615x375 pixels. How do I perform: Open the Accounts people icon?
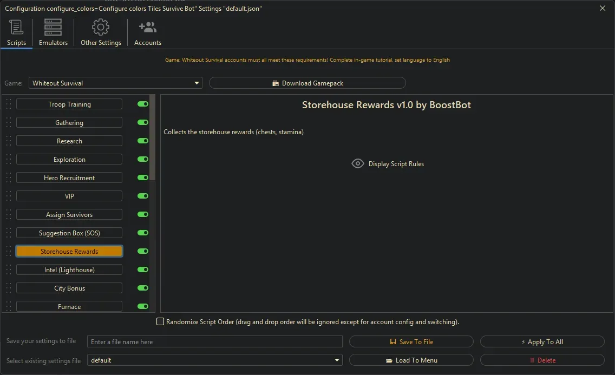[147, 27]
